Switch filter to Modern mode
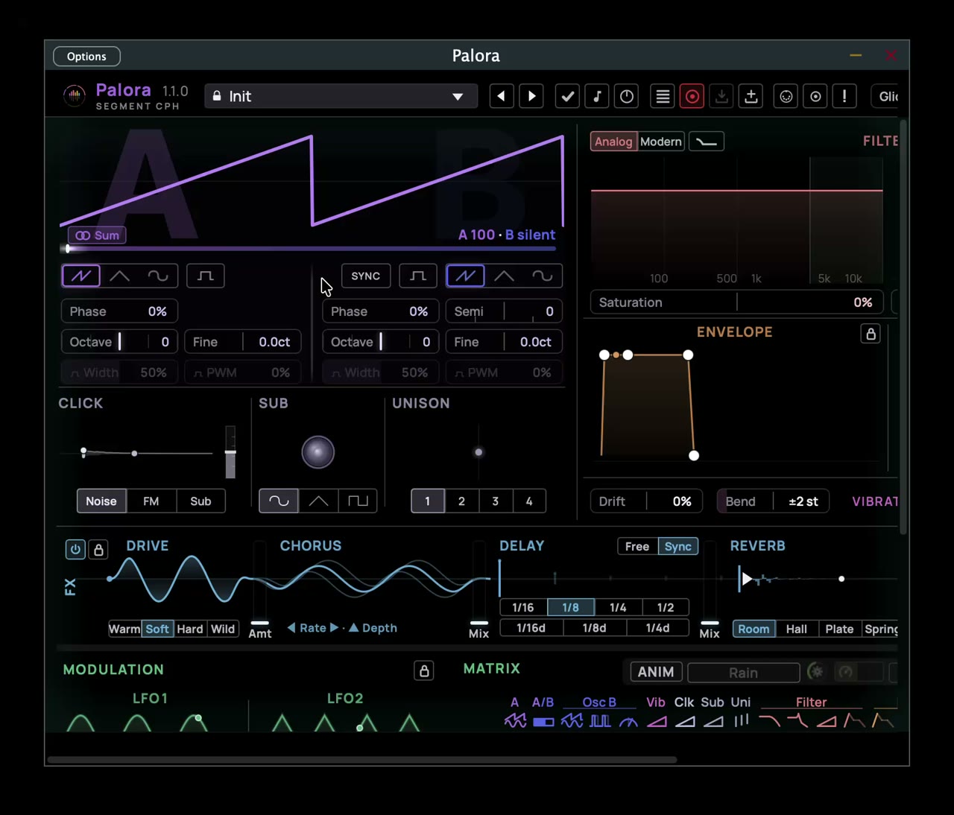The height and width of the screenshot is (815, 954). click(661, 142)
